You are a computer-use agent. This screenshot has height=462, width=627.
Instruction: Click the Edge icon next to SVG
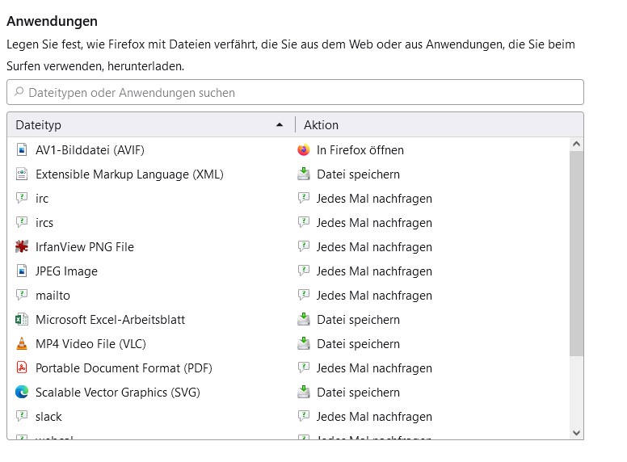coord(22,393)
